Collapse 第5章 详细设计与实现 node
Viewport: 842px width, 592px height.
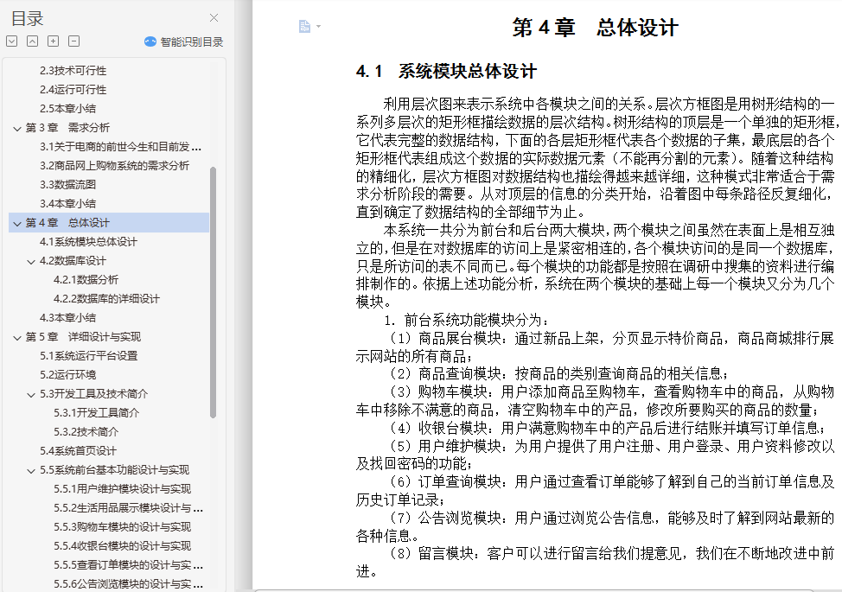pyautogui.click(x=17, y=338)
